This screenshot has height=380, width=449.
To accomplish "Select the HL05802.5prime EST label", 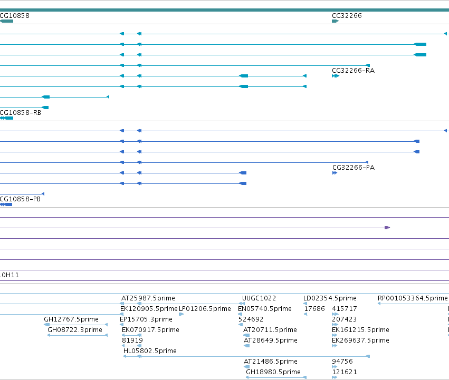I will (x=150, y=351).
